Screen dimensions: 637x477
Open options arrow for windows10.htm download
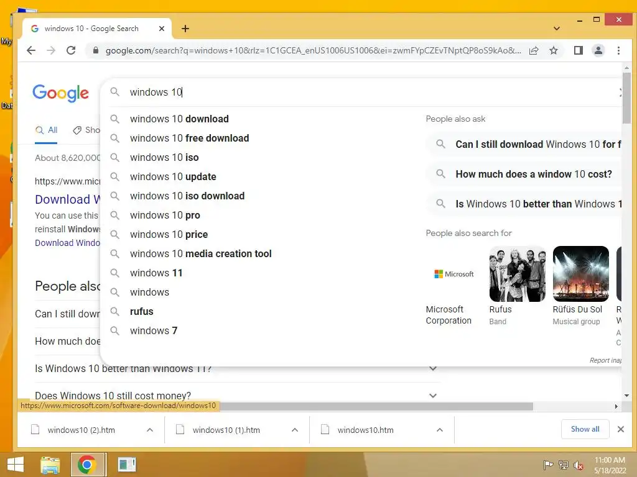[x=440, y=430]
